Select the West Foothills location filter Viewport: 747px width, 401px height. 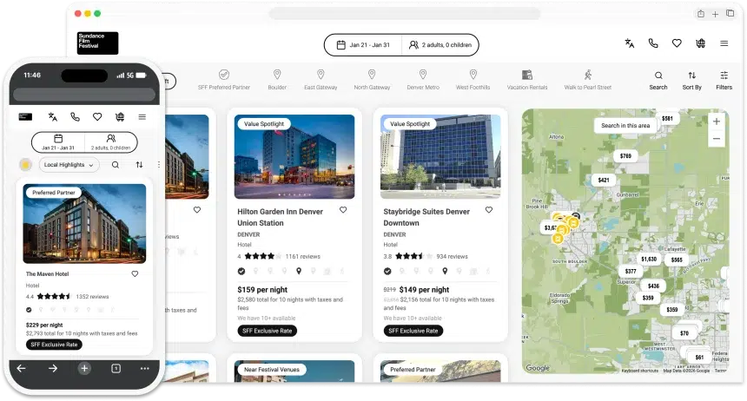tap(473, 80)
